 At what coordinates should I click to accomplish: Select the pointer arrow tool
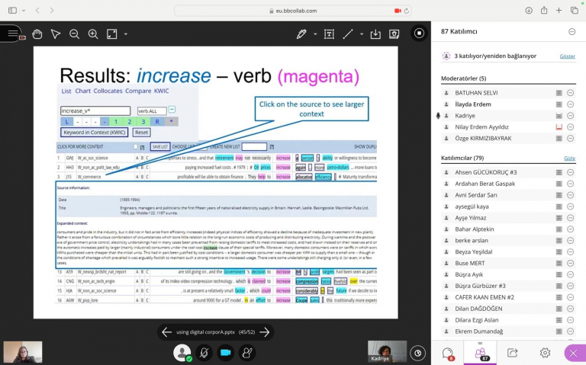(x=56, y=34)
